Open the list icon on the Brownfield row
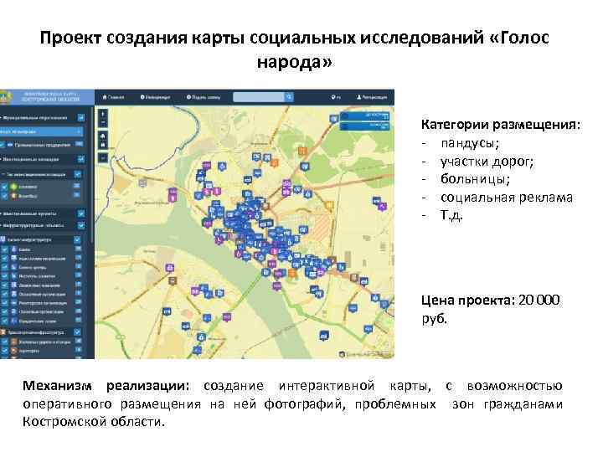 (77, 195)
